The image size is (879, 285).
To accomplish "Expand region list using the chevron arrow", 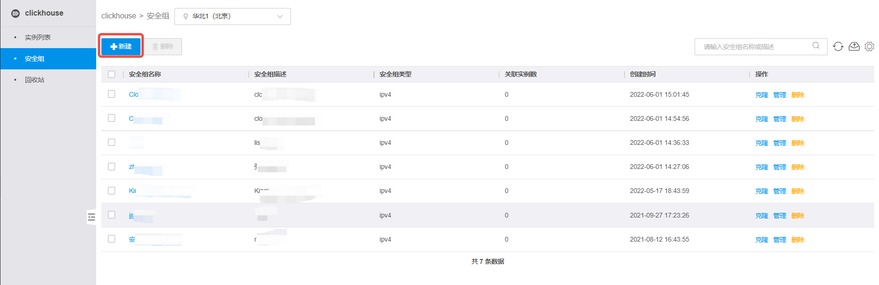I will coord(280,17).
